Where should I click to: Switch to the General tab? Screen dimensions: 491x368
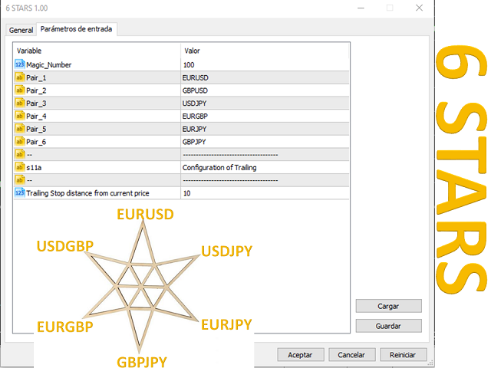tap(21, 30)
